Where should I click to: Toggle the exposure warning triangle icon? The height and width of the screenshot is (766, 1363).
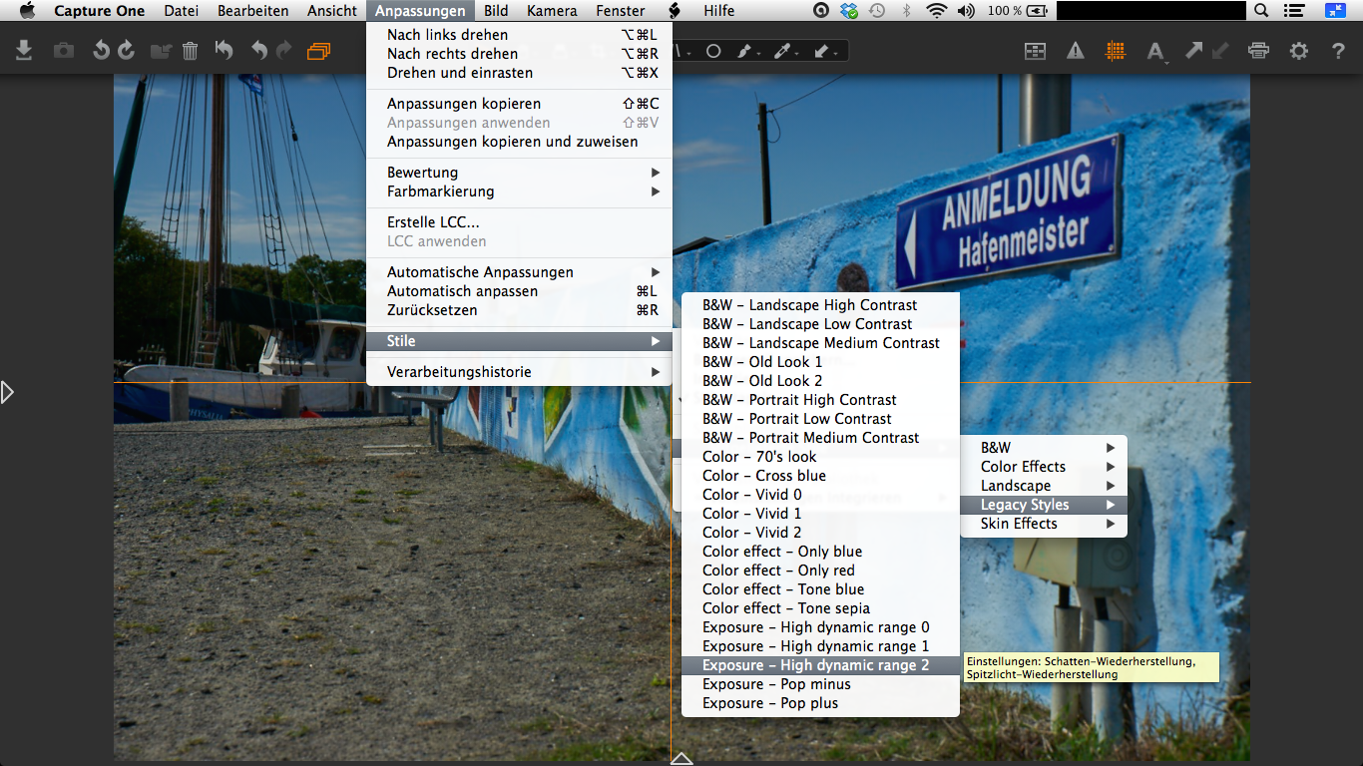(x=1076, y=51)
